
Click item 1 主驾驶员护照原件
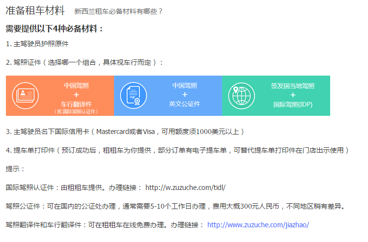click(37, 44)
